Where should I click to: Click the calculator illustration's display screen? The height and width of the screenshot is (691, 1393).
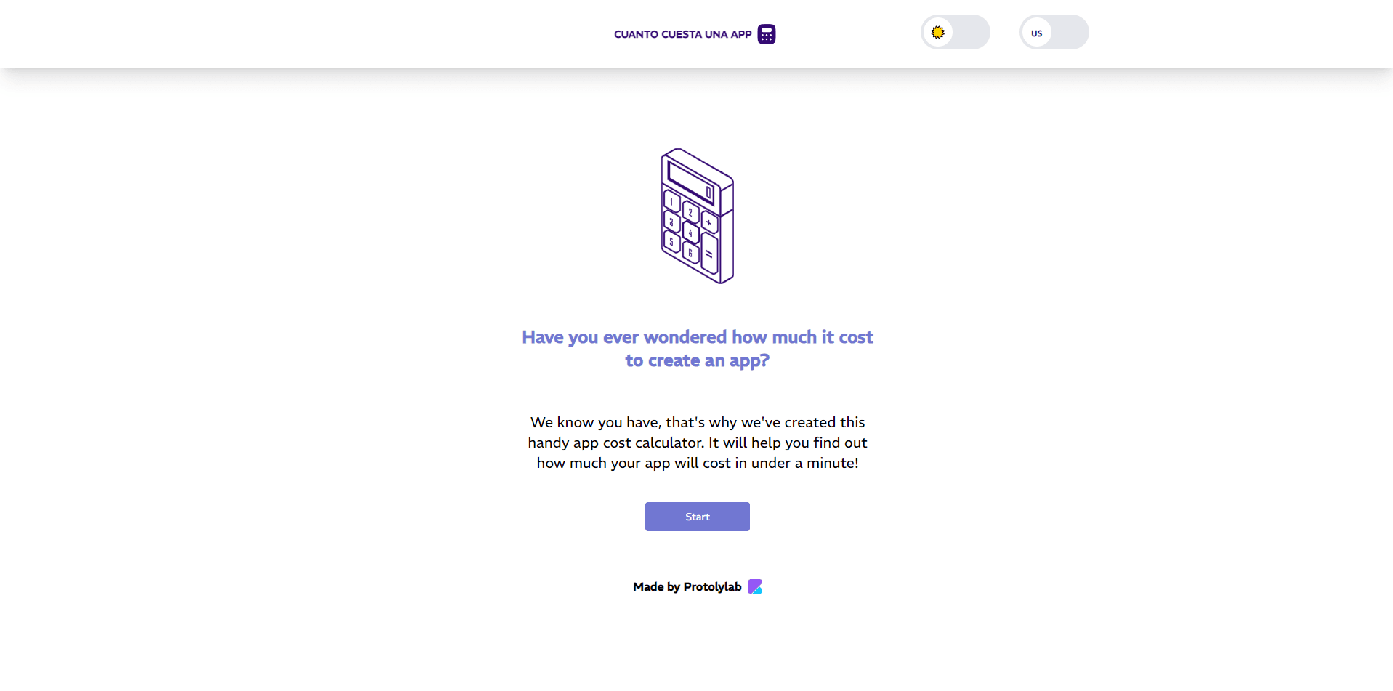[x=690, y=182]
